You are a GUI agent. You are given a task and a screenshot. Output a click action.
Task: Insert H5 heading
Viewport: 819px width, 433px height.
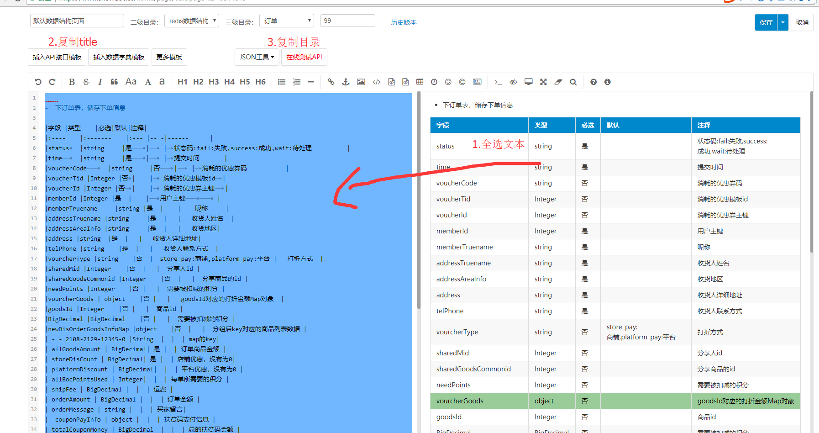(x=245, y=82)
